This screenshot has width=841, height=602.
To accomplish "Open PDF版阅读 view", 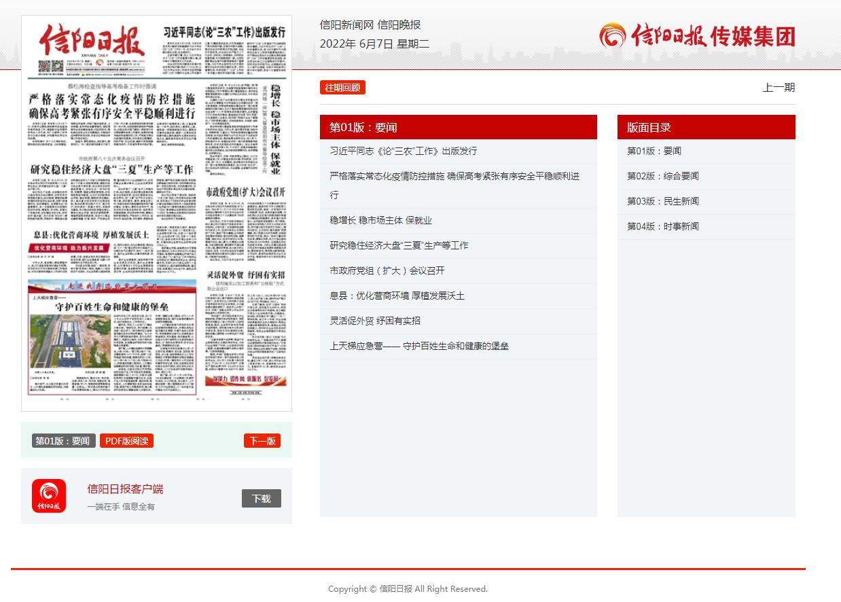I will (126, 441).
